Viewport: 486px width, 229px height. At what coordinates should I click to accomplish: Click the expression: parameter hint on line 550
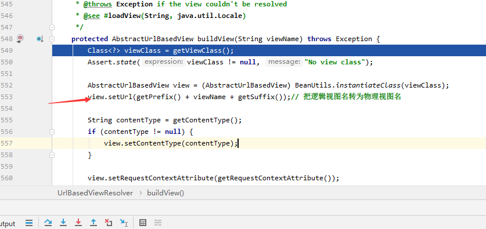[x=164, y=62]
